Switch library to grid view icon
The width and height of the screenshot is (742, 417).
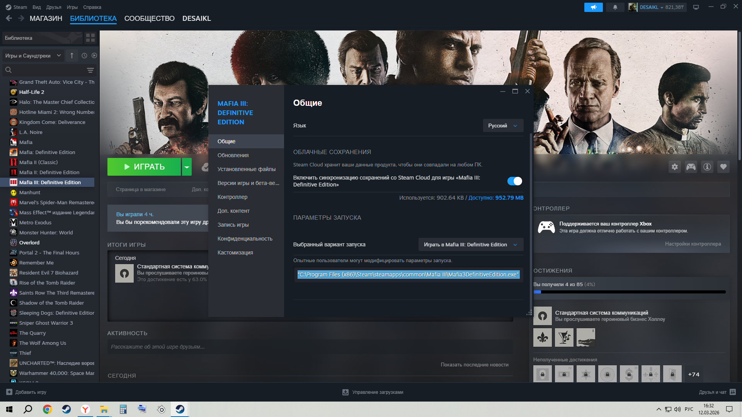(90, 38)
